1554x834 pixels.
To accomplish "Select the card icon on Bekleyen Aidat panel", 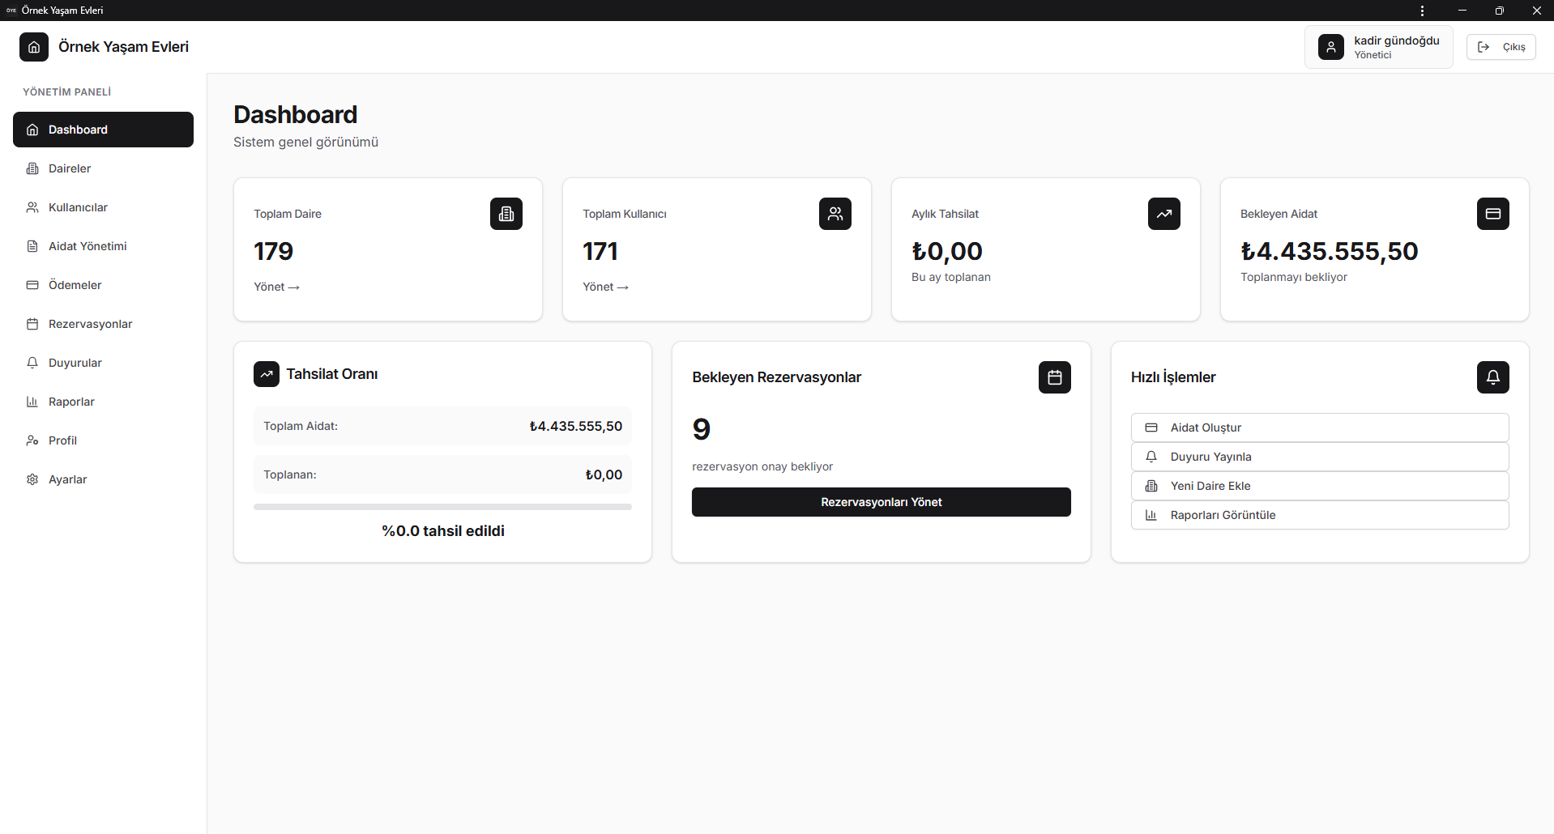I will 1492,213.
